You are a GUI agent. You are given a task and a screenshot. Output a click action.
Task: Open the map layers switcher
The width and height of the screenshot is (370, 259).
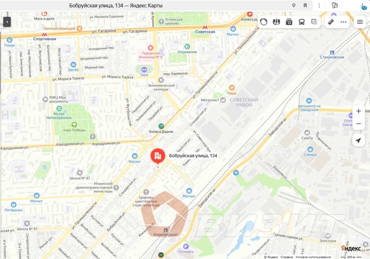[314, 22]
